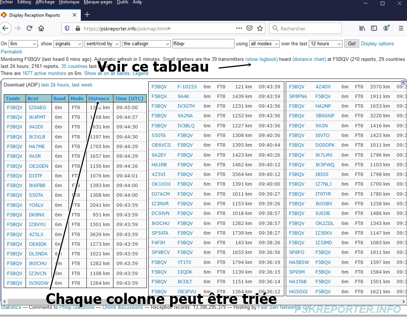Sort table by the Time (UTC) column header
The width and height of the screenshot is (407, 317).
(x=129, y=98)
